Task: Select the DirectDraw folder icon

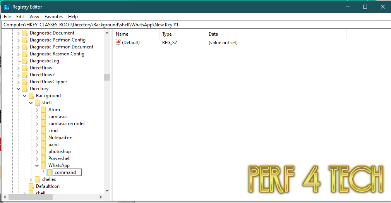Action: point(25,68)
